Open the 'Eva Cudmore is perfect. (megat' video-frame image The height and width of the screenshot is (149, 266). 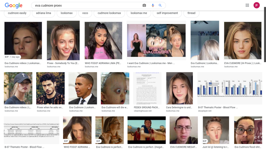(x=147, y=130)
